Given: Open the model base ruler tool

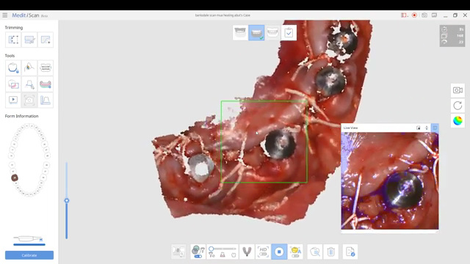Looking at the screenshot, I should (46, 100).
